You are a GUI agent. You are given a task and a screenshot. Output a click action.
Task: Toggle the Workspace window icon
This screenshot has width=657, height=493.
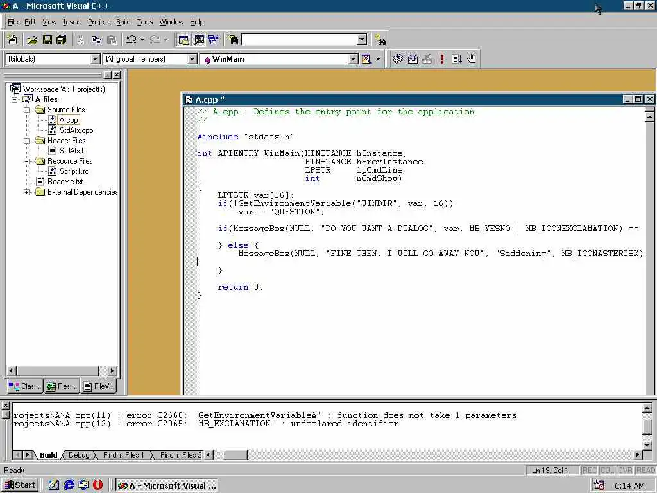click(183, 40)
